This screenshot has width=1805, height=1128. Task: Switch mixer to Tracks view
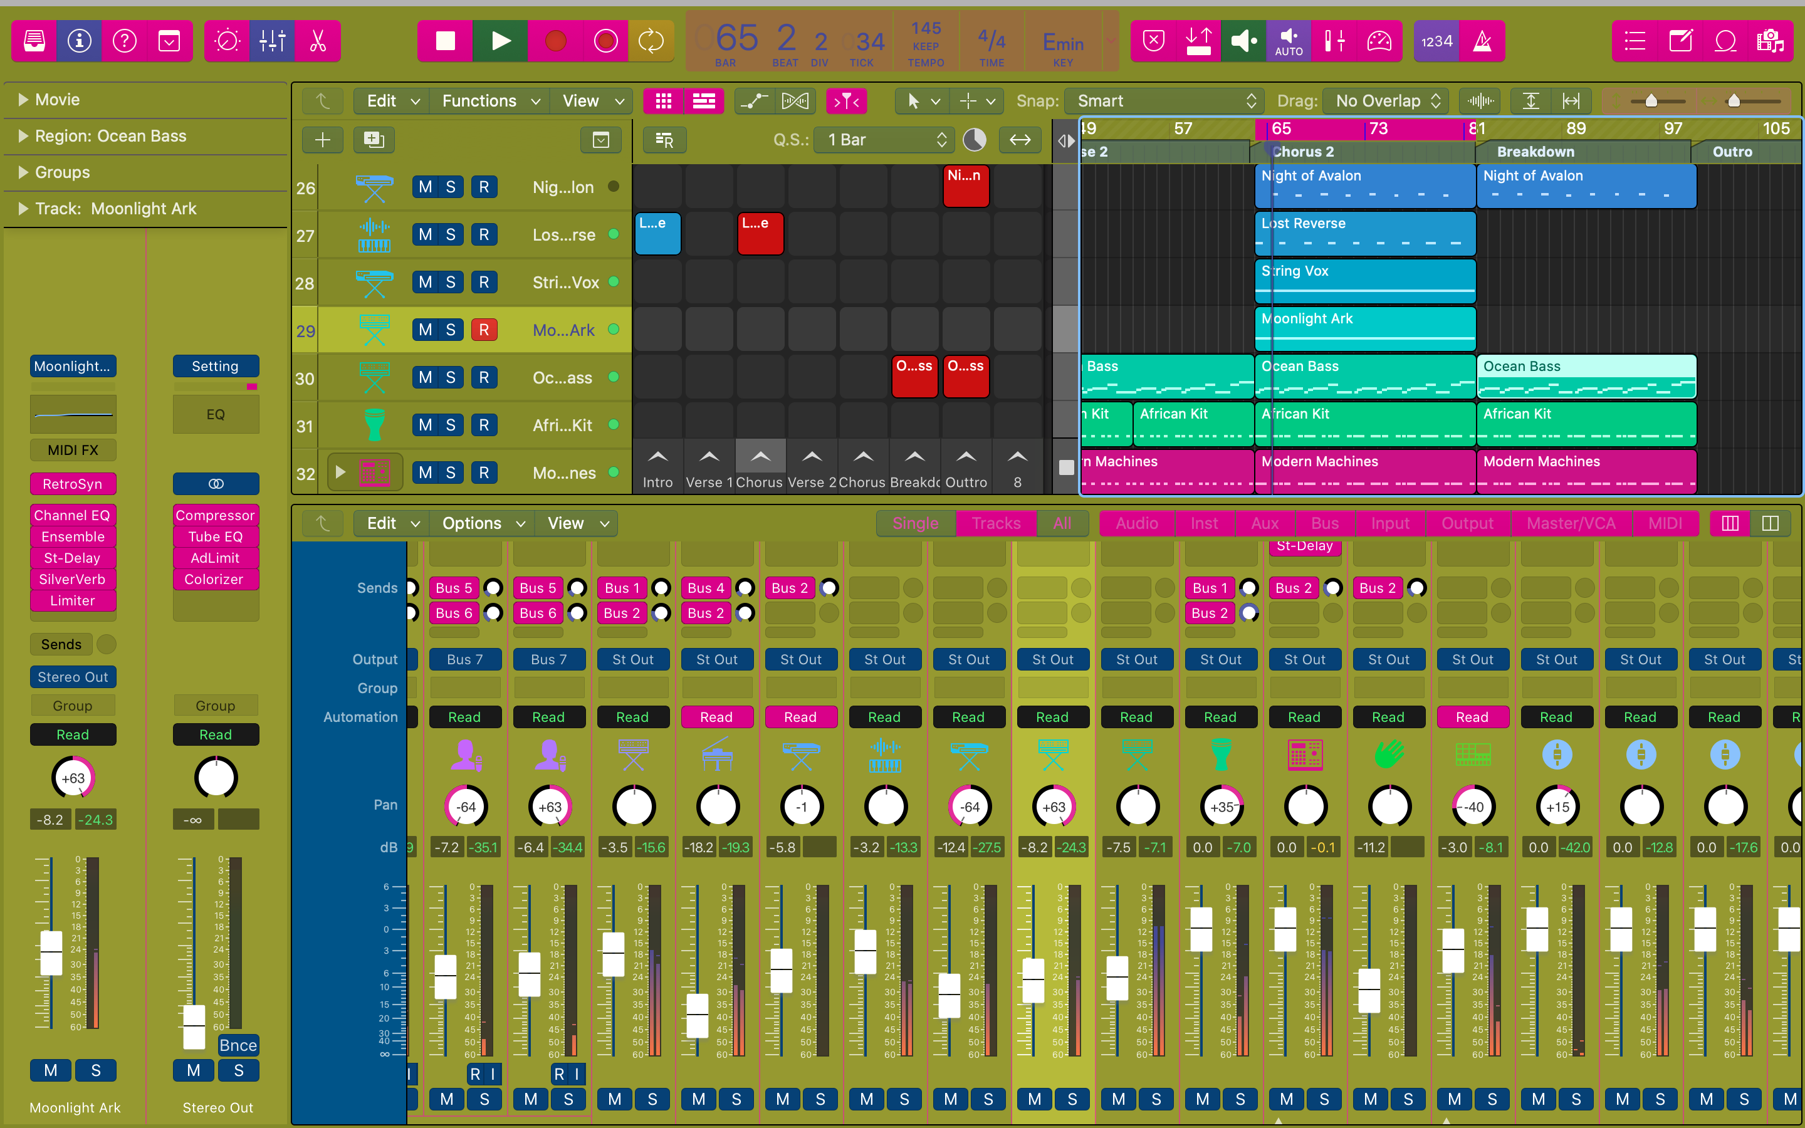pos(996,523)
